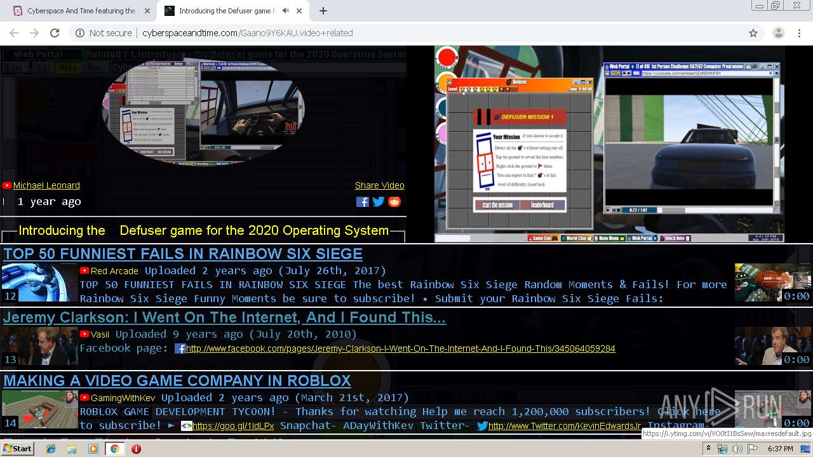Close the Cyberspace And Time tab
This screenshot has width=813, height=457.
pos(147,11)
